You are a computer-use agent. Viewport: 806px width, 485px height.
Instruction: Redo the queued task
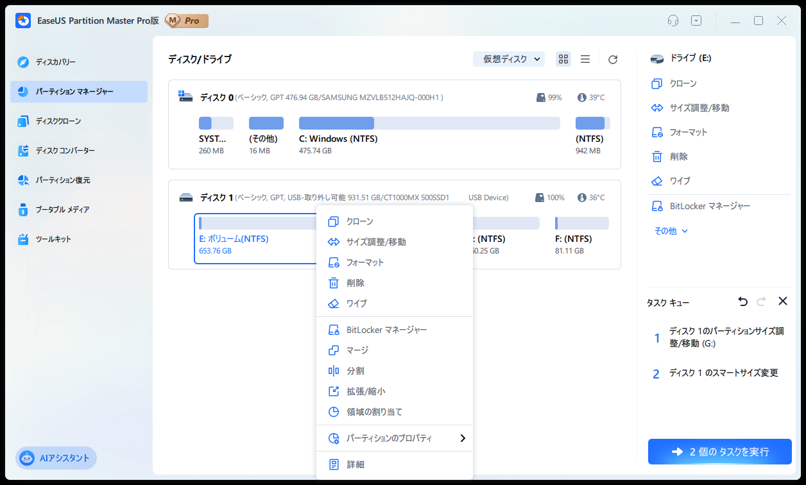[762, 302]
